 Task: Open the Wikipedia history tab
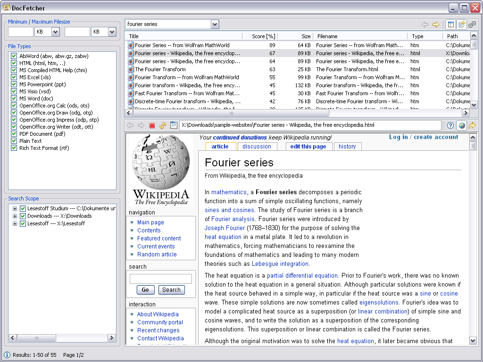tap(348, 146)
